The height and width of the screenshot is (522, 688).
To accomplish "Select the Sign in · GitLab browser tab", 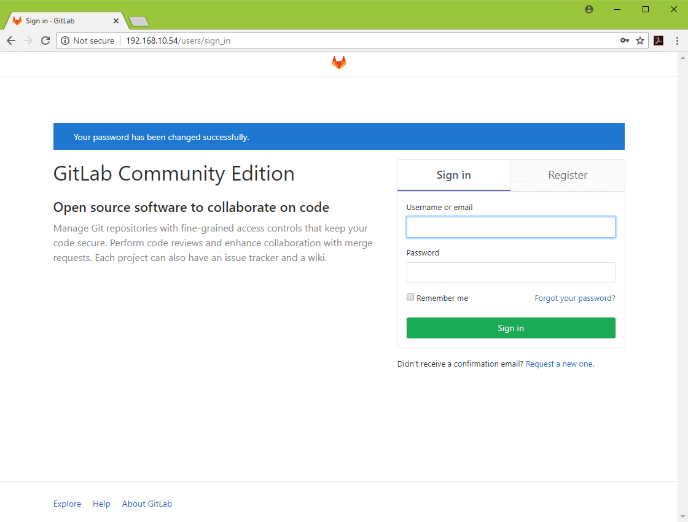I will [x=66, y=21].
